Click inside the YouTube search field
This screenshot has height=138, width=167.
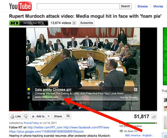(78, 6)
